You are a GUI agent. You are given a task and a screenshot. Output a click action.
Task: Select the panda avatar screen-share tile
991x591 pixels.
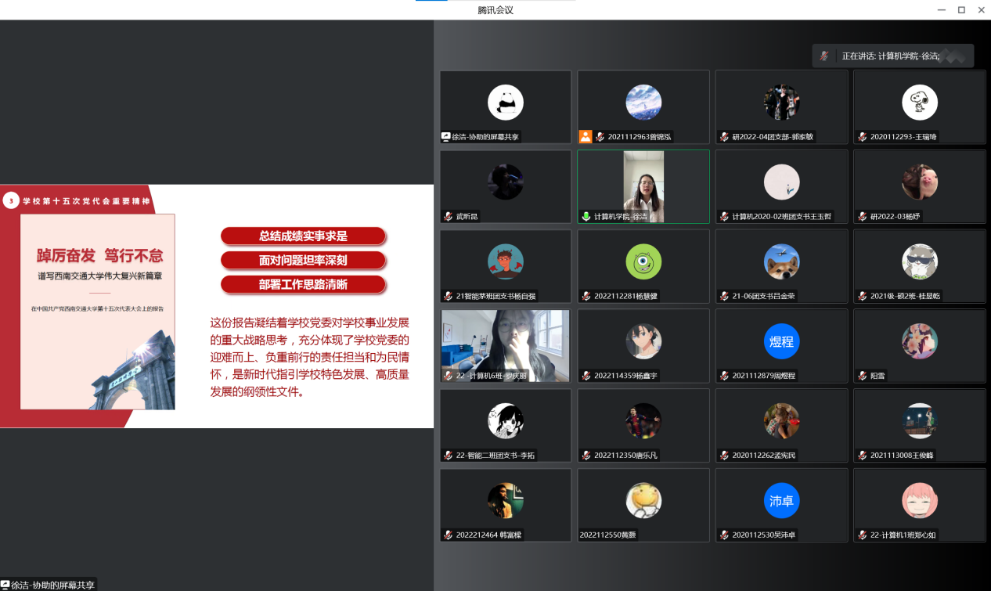click(x=506, y=106)
